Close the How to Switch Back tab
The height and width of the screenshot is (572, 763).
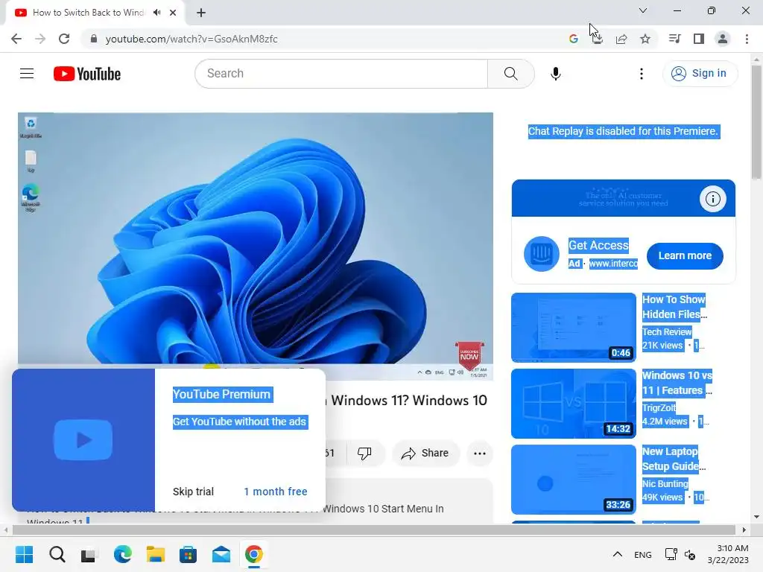pos(173,13)
